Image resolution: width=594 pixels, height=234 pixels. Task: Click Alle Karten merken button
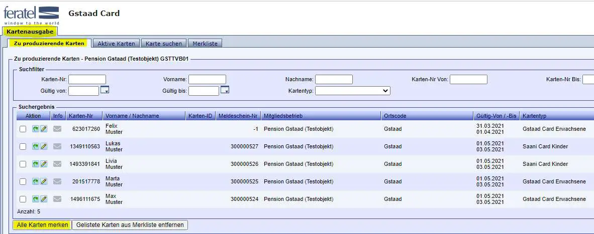42,225
